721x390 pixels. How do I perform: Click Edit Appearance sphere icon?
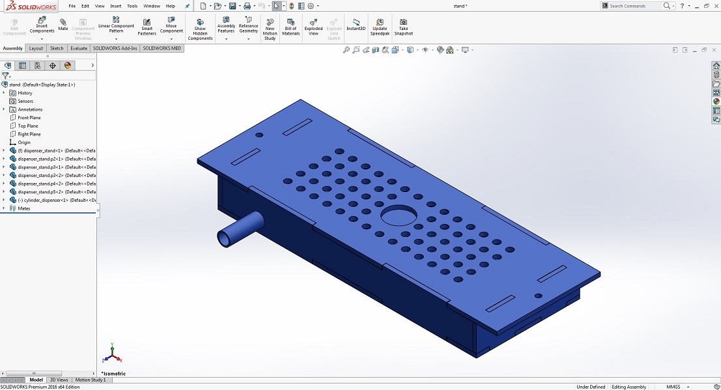(440, 49)
